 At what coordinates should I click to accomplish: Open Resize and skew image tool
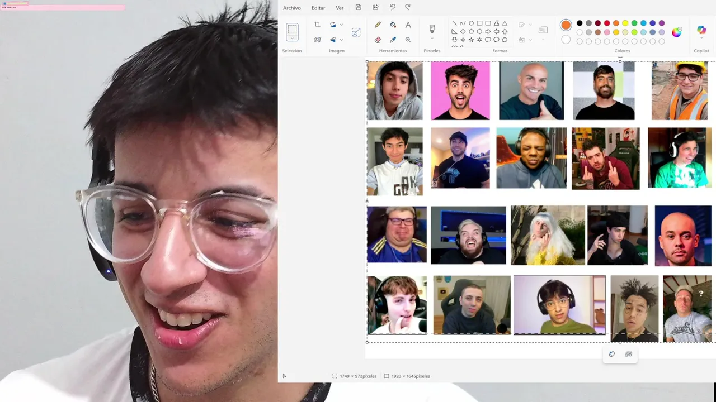pyautogui.click(x=356, y=32)
